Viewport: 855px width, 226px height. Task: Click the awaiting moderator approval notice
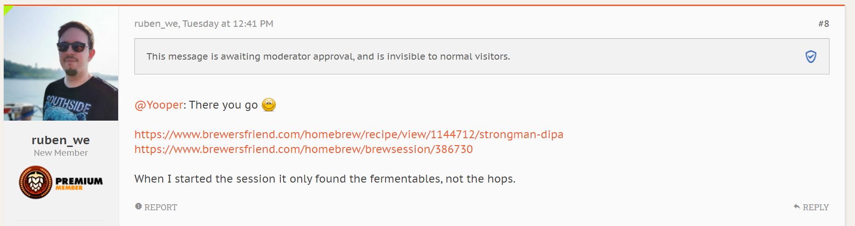click(328, 56)
